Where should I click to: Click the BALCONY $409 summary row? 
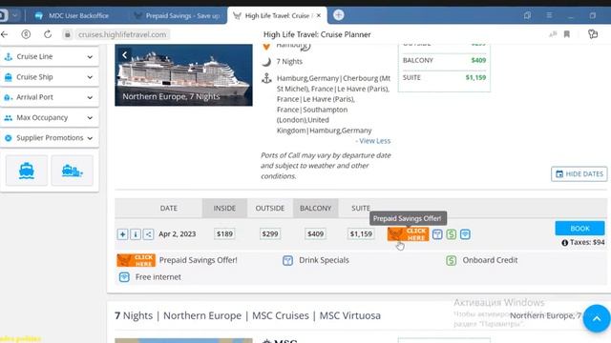[x=444, y=60]
